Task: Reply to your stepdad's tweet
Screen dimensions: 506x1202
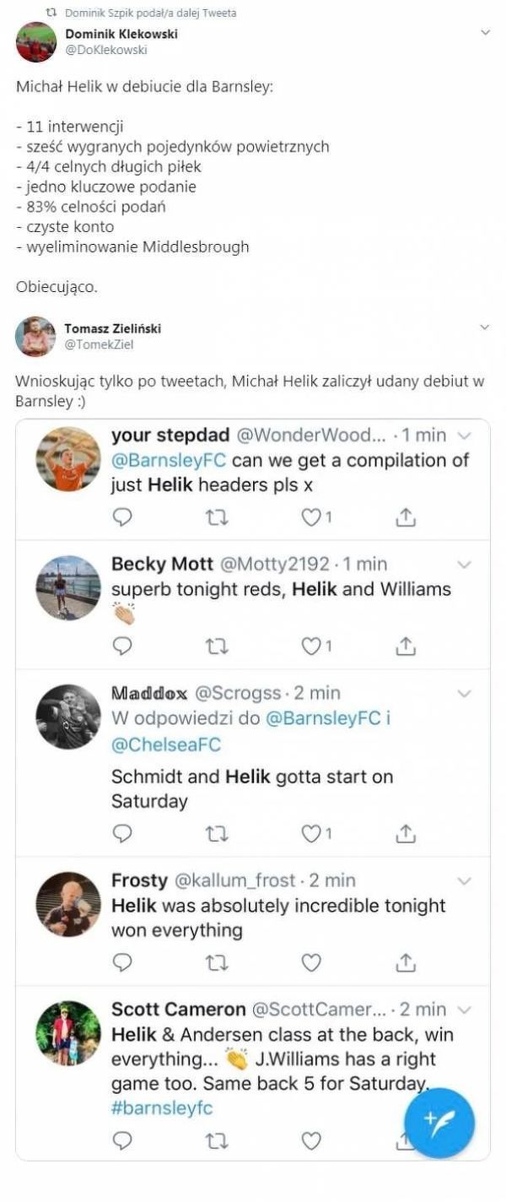Action: point(122,517)
